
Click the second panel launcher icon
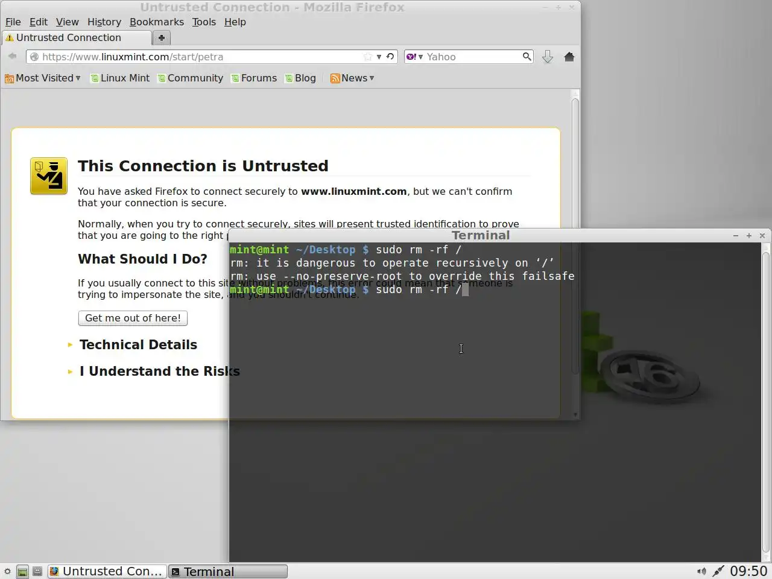tap(37, 571)
